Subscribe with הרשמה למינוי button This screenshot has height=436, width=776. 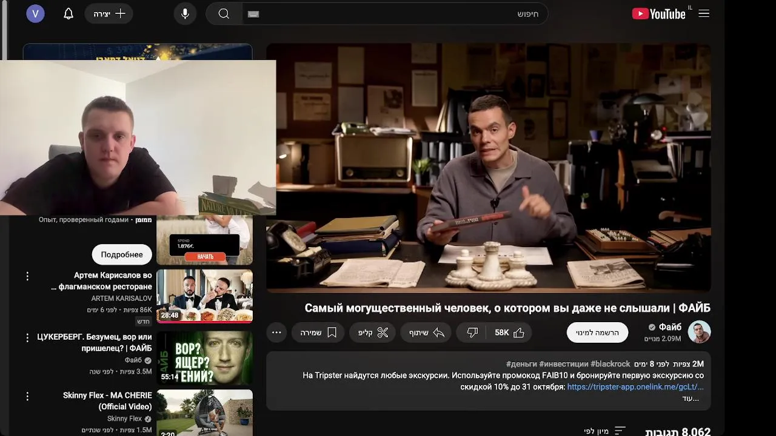(597, 332)
